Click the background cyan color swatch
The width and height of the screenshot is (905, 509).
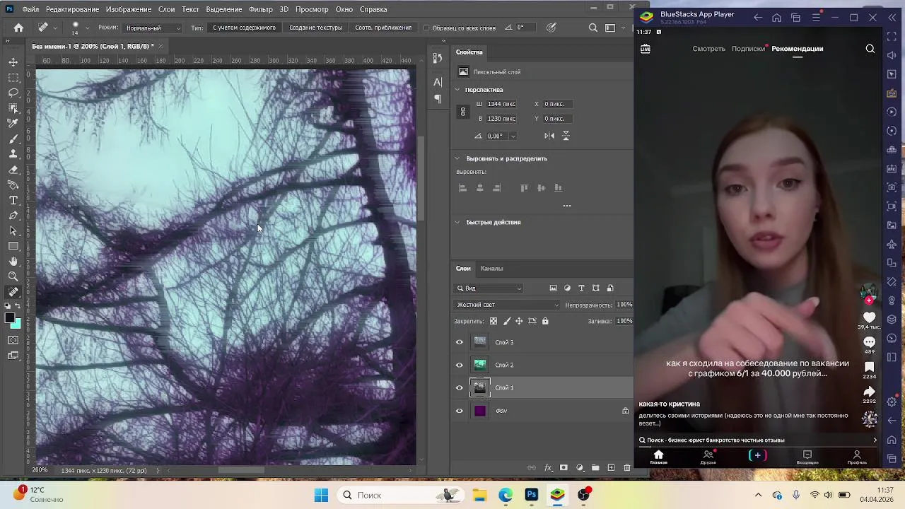tap(17, 325)
